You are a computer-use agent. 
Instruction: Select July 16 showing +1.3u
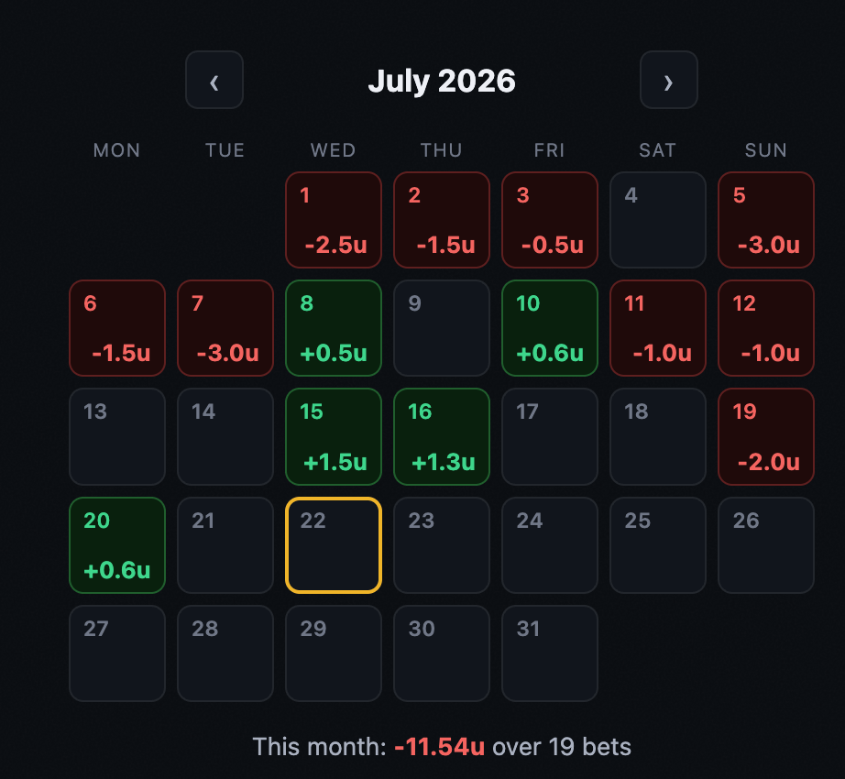pyautogui.click(x=442, y=436)
